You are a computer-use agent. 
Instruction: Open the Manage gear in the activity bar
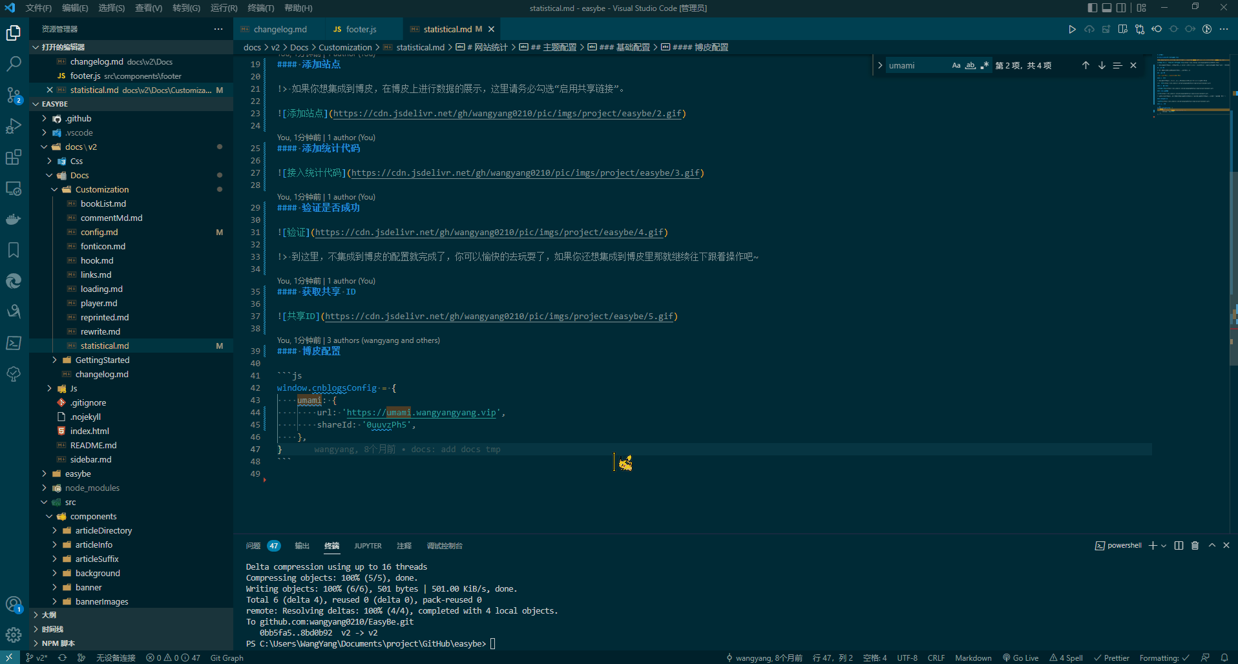(x=14, y=635)
